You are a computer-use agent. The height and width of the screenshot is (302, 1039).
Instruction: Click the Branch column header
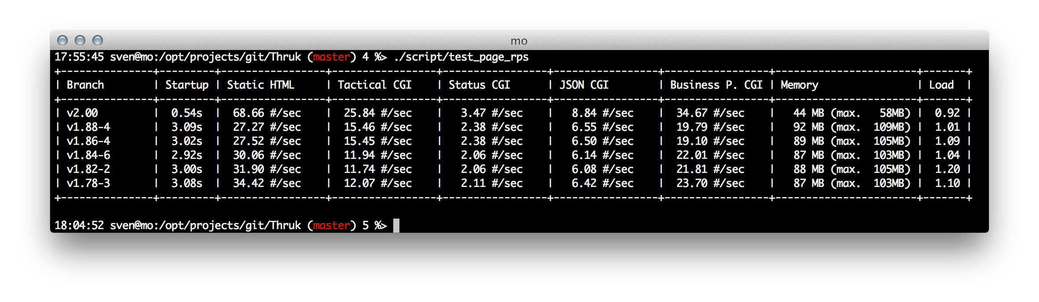coord(85,85)
